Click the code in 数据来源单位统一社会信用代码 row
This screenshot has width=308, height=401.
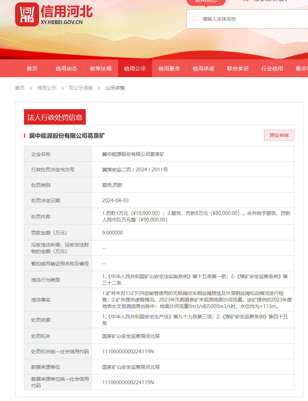[128, 382]
